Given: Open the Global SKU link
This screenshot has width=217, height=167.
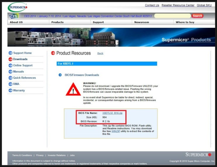Looking at the screenshot, I should [x=204, y=5].
